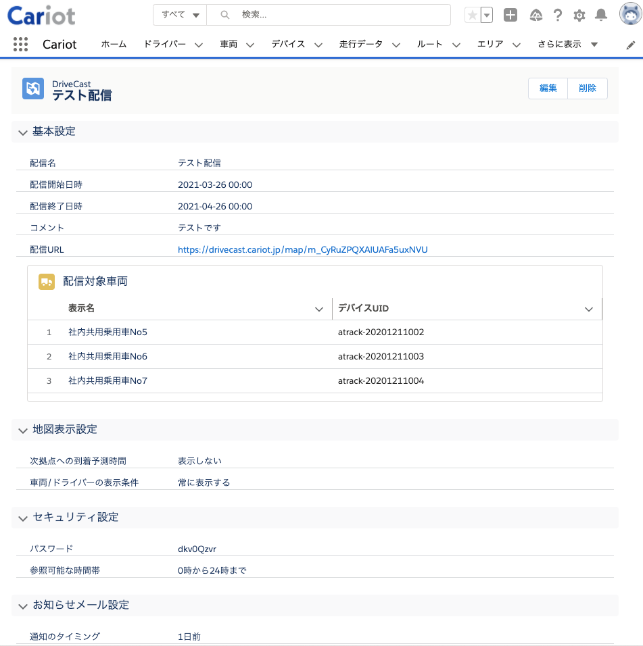
Task: Expand the ルート tab chevron menu
Action: coord(456,45)
